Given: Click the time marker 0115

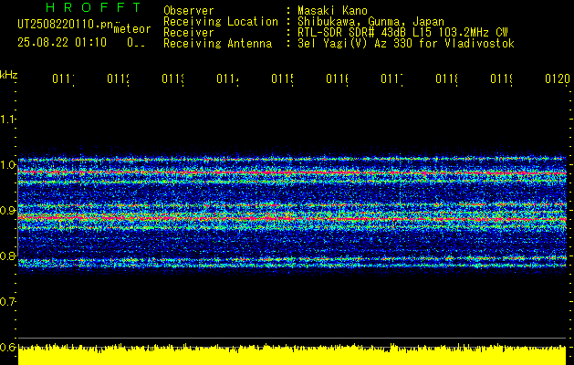Looking at the screenshot, I should (x=283, y=78).
